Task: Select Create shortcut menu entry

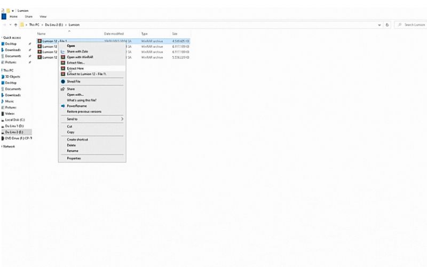Action: coord(77,139)
